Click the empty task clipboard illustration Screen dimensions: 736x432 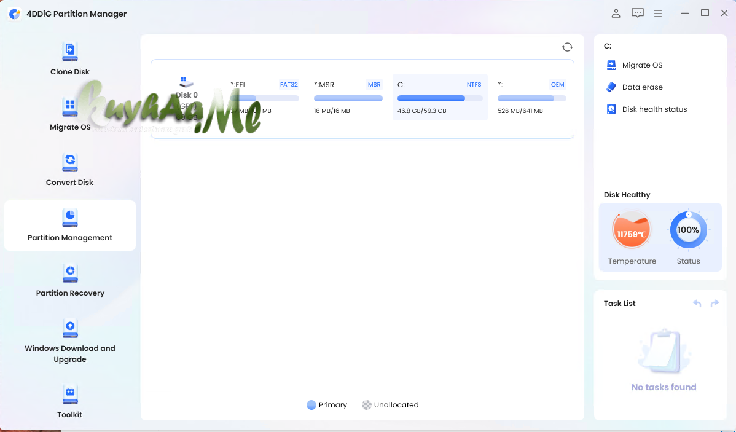point(664,351)
